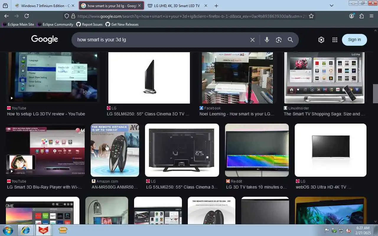Screen dimensions: 378x236
Task: Open a new browser tab
Action: [216, 6]
